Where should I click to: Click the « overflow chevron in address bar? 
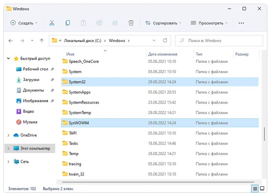[60, 41]
